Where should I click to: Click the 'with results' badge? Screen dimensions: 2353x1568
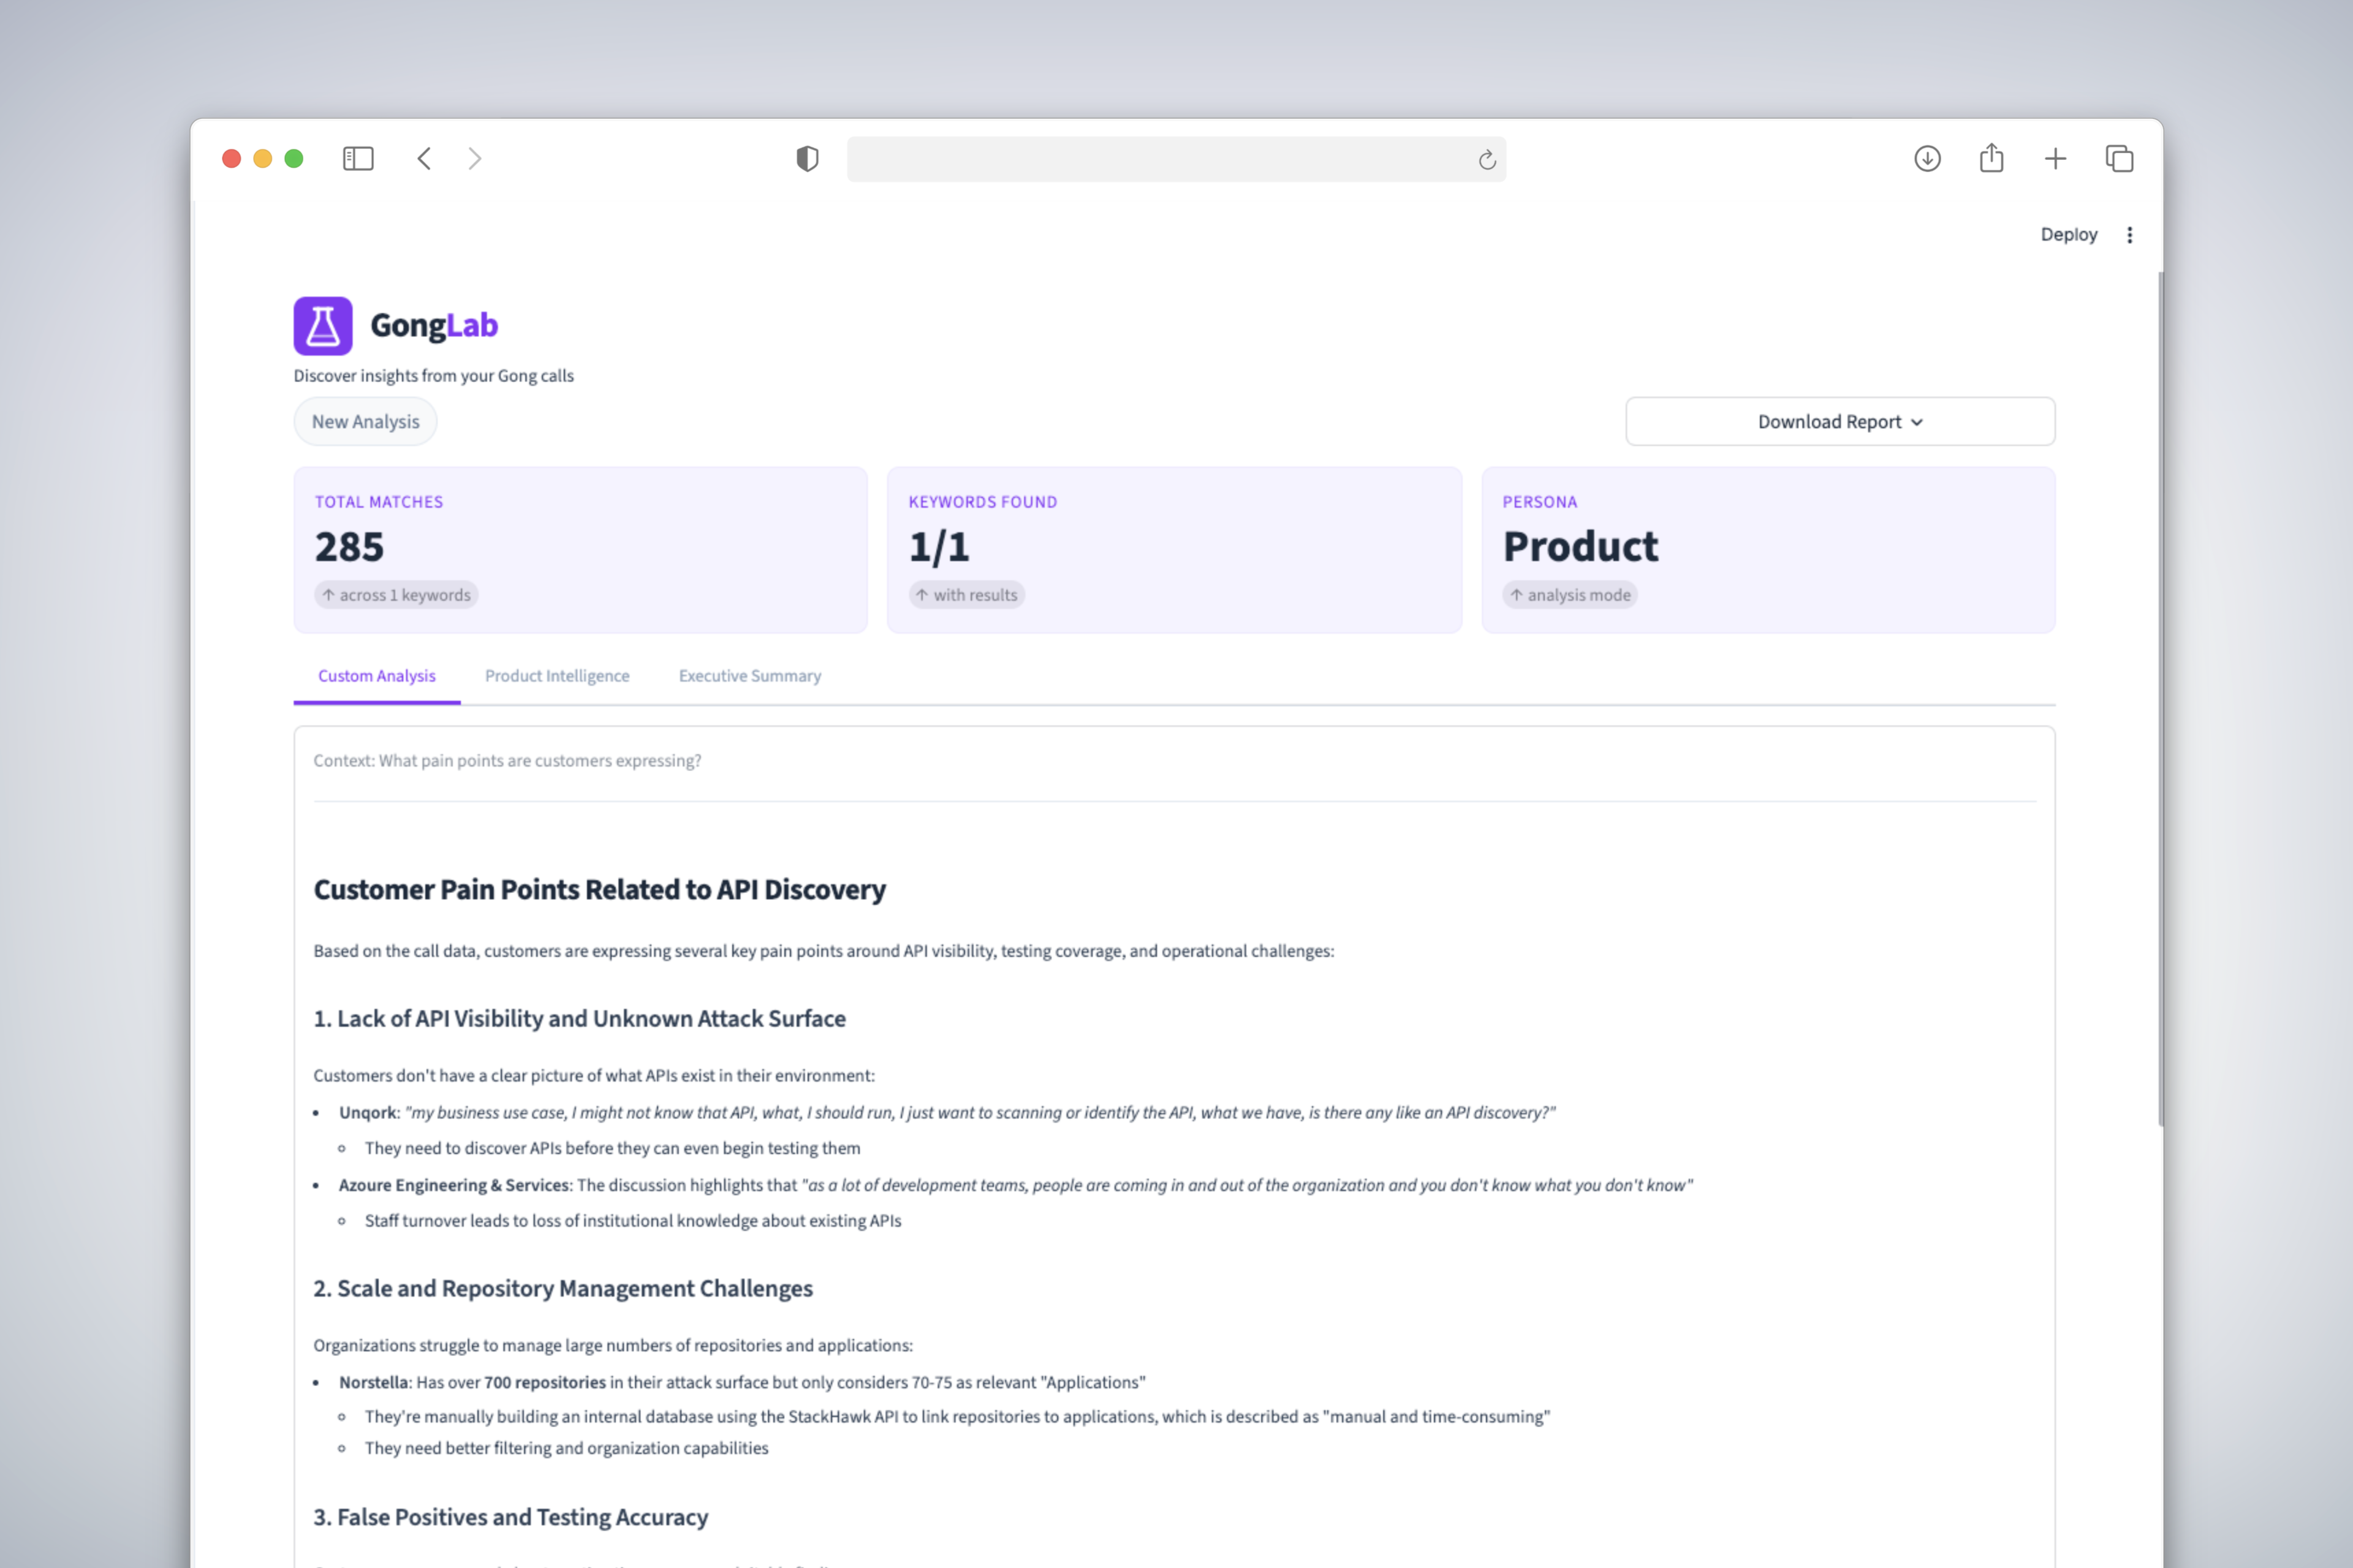pos(966,594)
